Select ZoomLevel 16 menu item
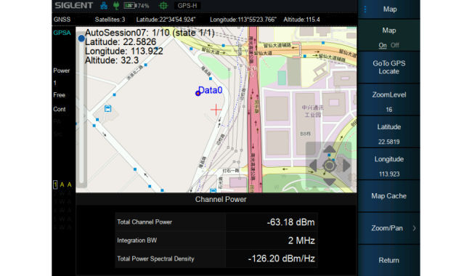The image size is (472, 276). tap(388, 102)
